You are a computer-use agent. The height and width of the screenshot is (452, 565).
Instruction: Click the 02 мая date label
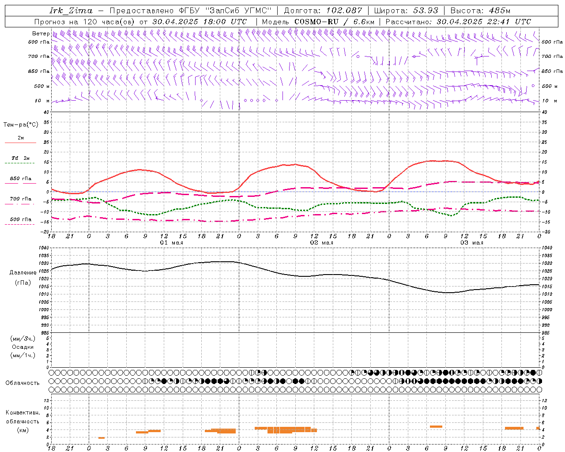pyautogui.click(x=321, y=243)
